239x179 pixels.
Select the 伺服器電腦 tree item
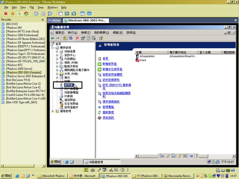[71, 92]
